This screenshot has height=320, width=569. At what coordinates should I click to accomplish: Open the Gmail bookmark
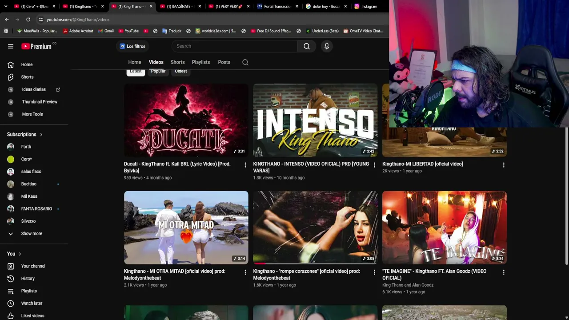click(105, 31)
